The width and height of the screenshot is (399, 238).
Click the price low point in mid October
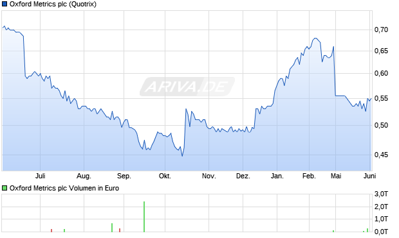182,155
